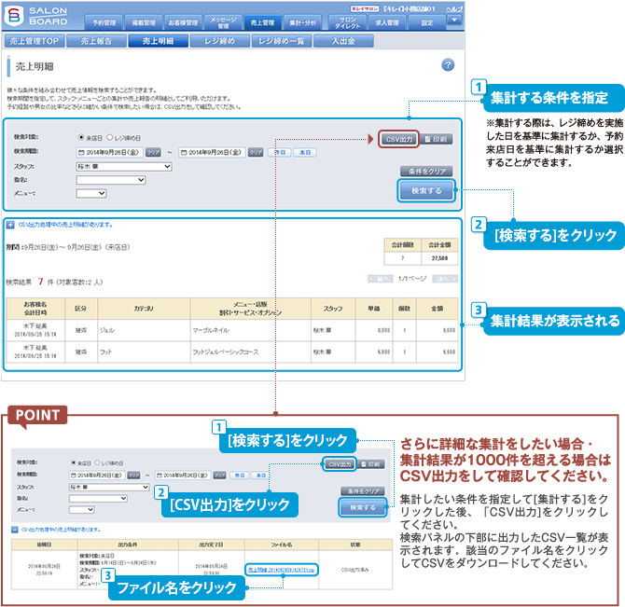625x607 pixels.
Task: Select レジ締め日 radio in the POINT panel
Action: coord(97,462)
